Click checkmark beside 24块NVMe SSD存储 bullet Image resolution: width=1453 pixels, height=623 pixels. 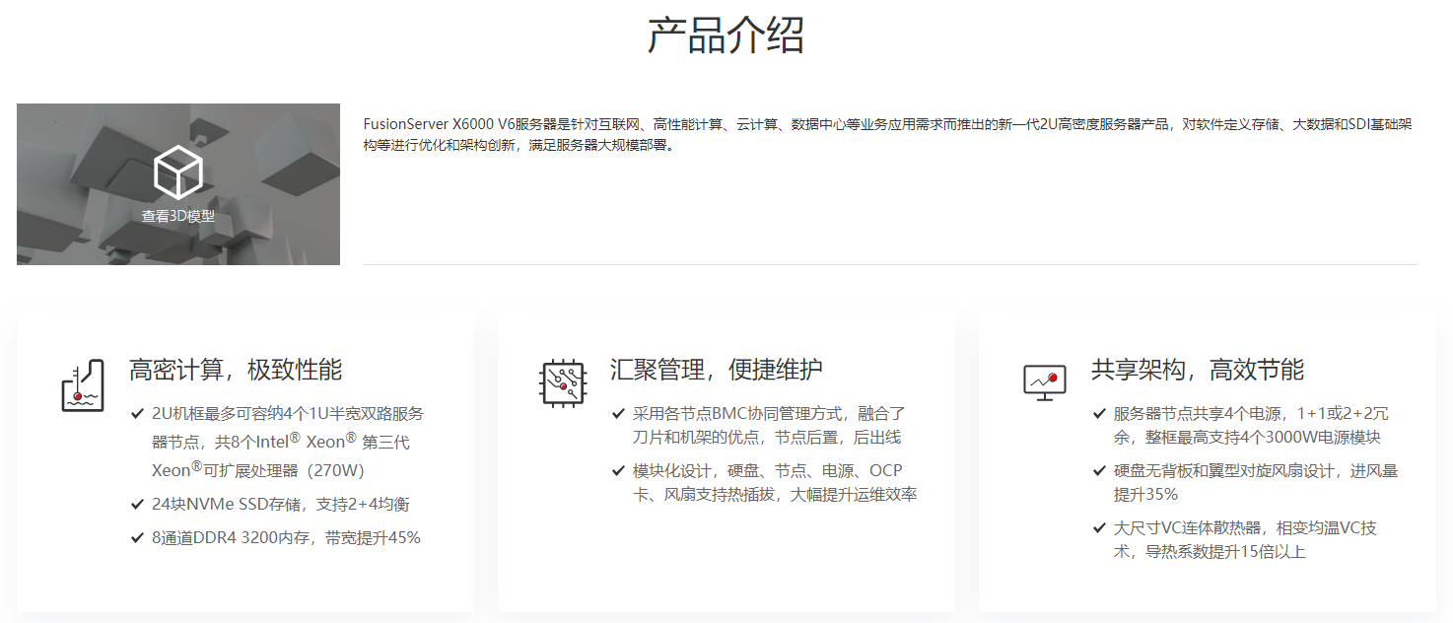pos(137,505)
